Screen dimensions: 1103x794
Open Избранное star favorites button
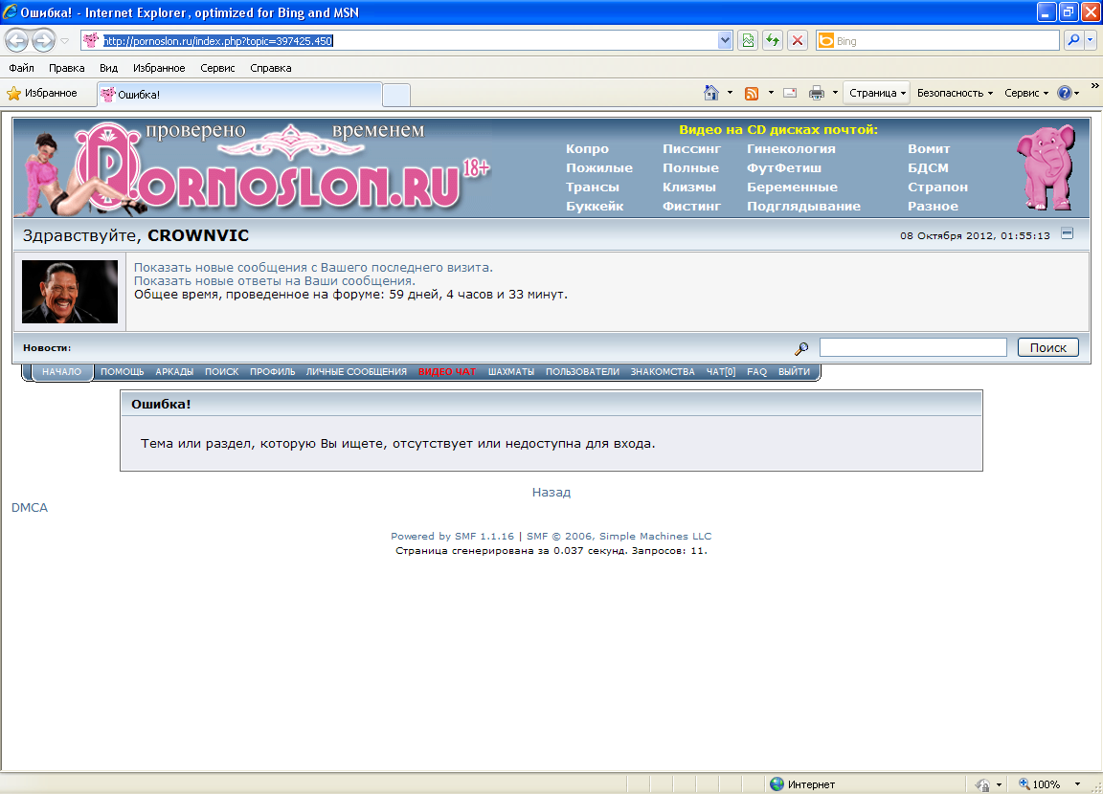click(x=42, y=93)
